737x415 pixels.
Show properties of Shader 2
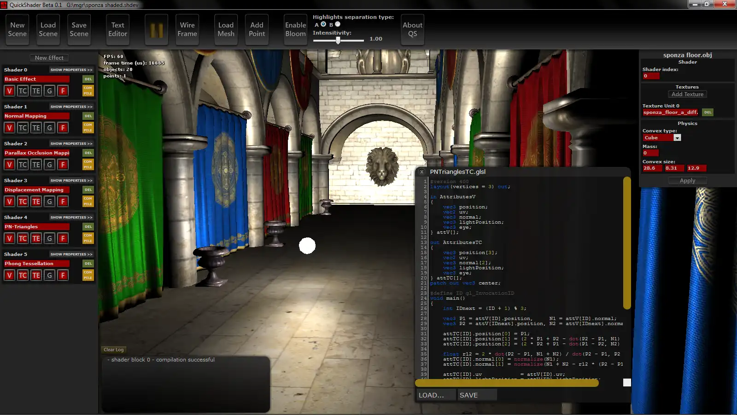71,144
